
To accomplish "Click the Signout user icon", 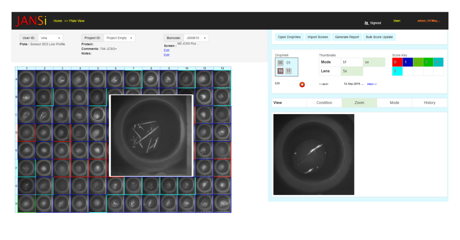I will click(367, 23).
